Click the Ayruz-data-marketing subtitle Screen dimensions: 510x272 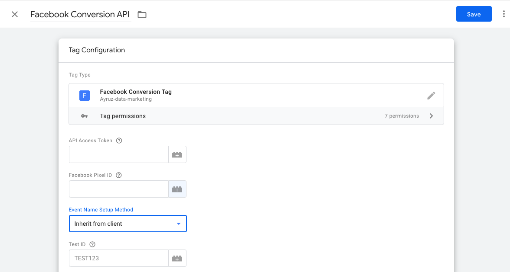point(126,99)
